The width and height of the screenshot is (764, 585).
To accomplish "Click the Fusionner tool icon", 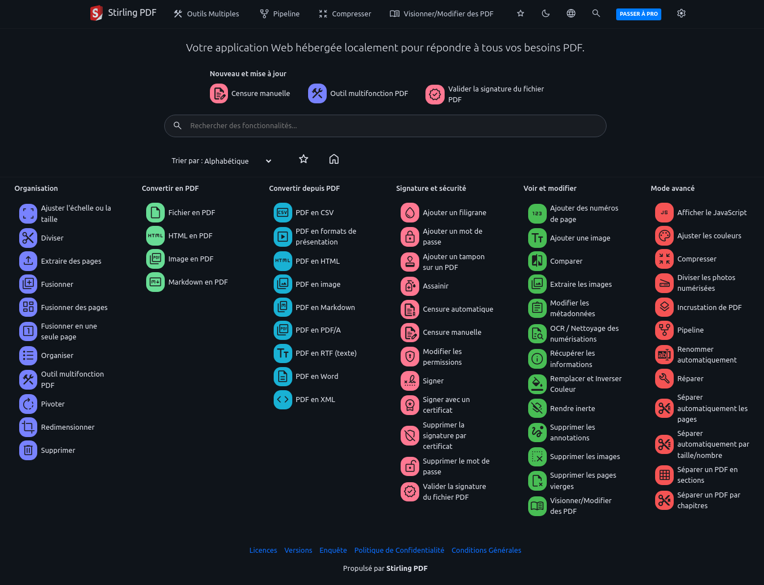I will 28,284.
